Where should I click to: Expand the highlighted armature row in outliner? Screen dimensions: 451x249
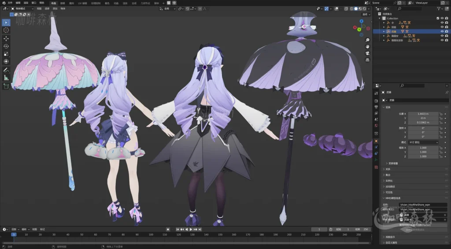click(384, 31)
